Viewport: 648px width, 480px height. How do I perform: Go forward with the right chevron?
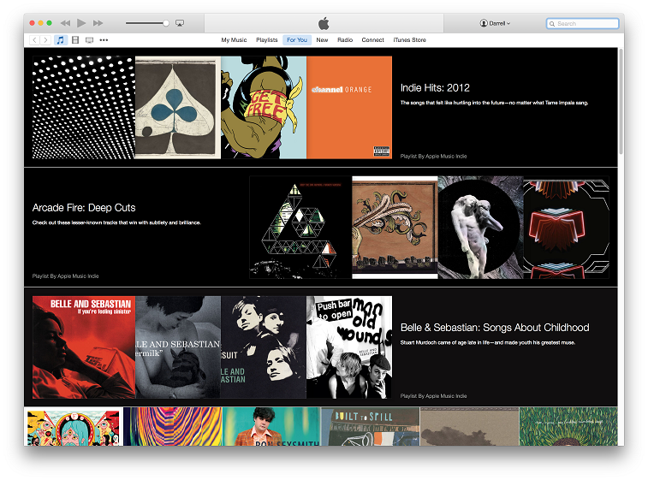point(45,40)
